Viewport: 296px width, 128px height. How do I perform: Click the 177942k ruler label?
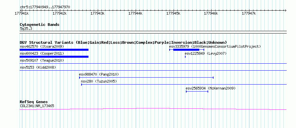coord(60,13)
